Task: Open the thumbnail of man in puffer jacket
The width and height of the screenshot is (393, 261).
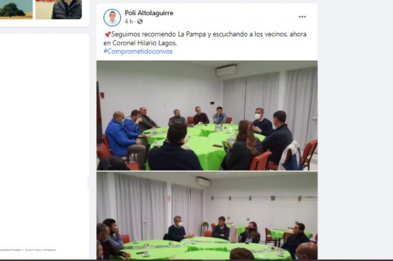Action: (59, 9)
